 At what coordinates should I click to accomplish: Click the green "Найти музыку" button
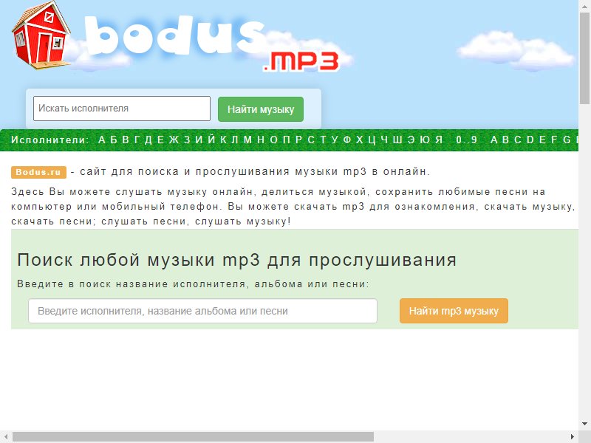coord(261,109)
